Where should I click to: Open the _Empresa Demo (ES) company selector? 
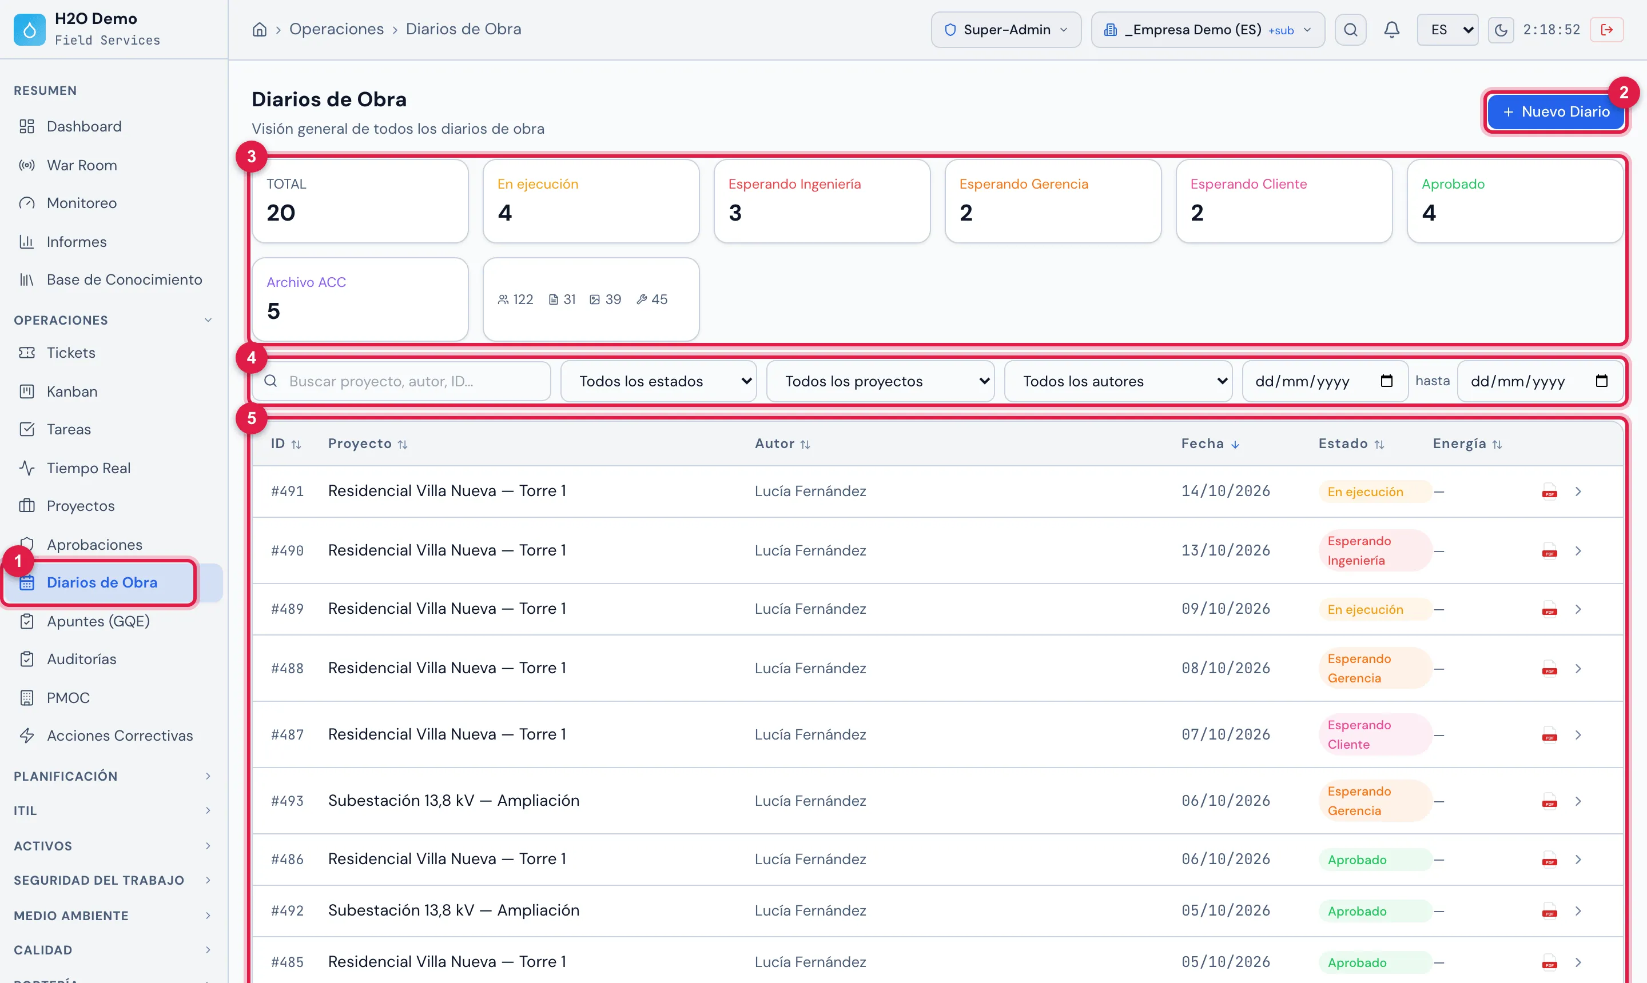[1208, 30]
